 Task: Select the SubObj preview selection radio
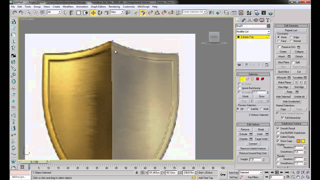pyautogui.click(x=248, y=109)
